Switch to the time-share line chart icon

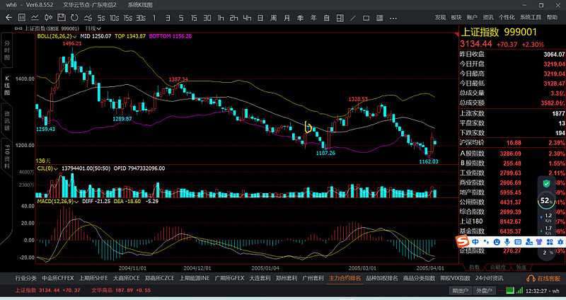(x=35, y=18)
